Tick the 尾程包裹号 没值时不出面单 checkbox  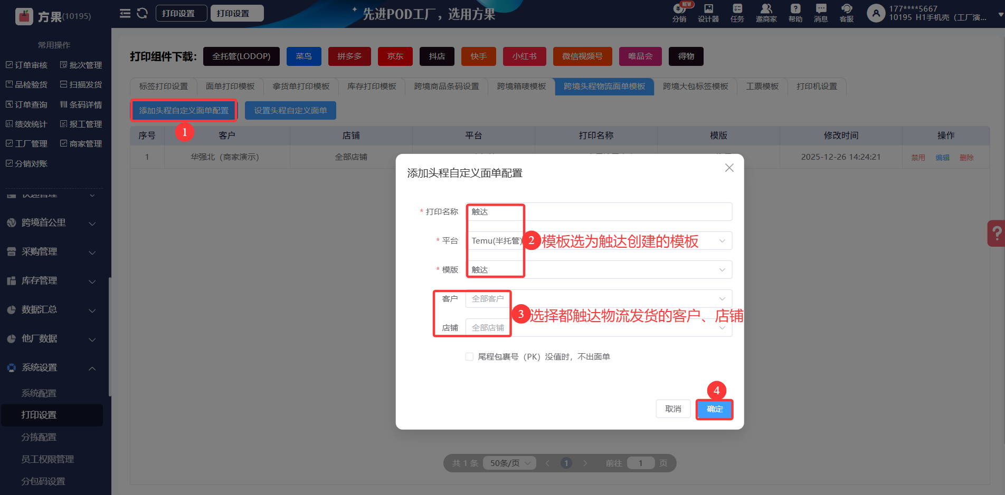tap(469, 357)
